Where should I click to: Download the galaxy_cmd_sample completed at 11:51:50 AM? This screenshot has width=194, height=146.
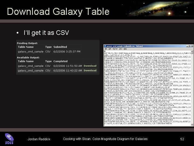tap(90, 66)
